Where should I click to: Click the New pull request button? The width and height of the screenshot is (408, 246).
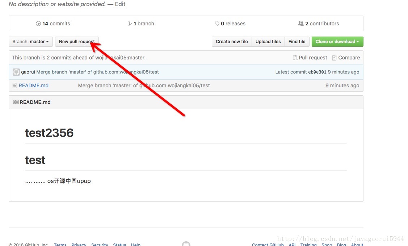pos(77,42)
